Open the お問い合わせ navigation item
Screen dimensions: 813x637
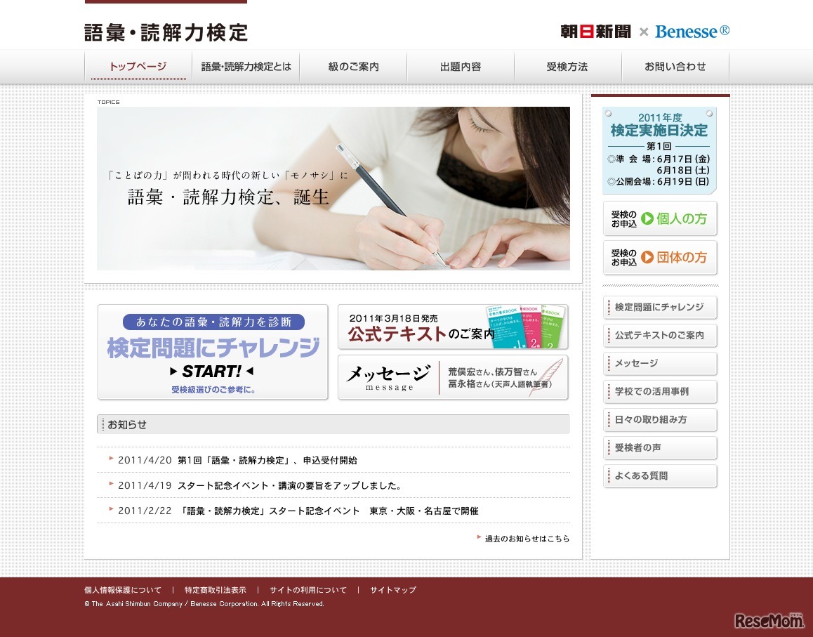(675, 67)
